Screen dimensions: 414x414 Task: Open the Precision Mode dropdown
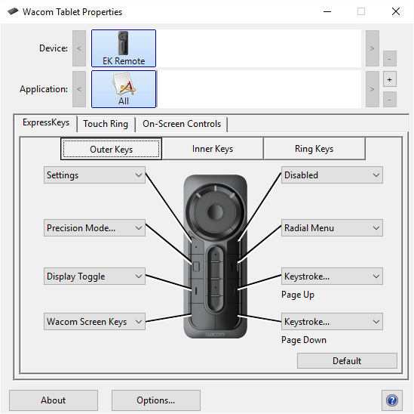(94, 227)
